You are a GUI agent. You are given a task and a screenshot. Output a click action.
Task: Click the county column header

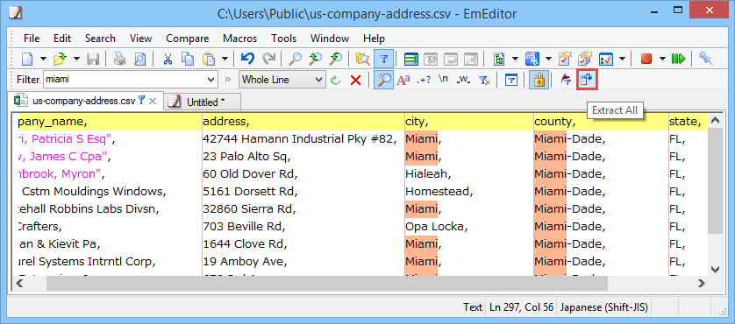(601, 122)
